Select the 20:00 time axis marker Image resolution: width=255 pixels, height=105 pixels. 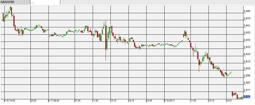[x=34, y=100]
